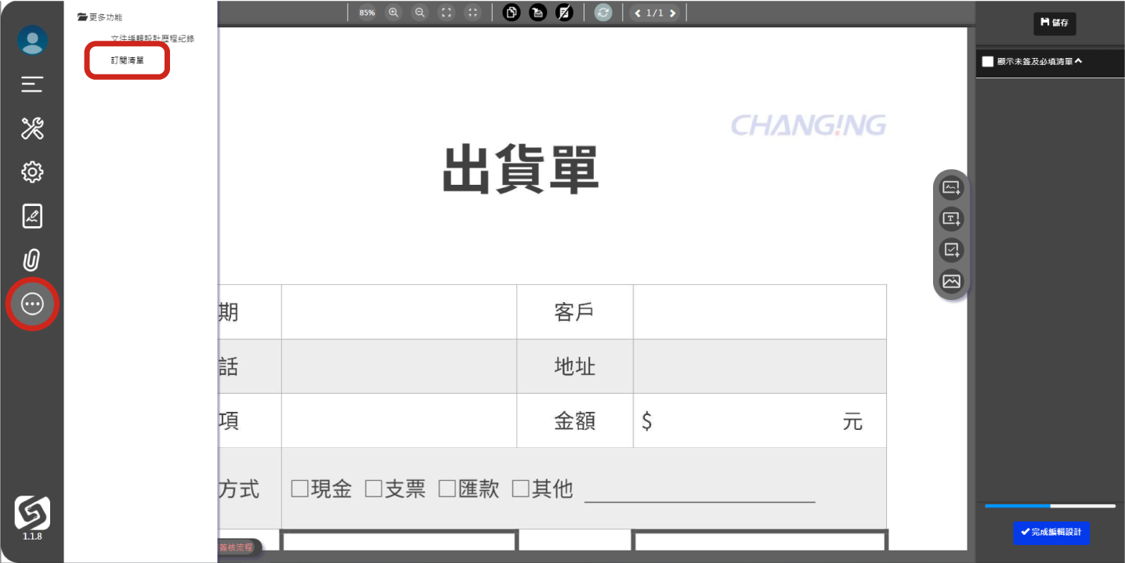
Task: Open the signature document sidebar icon
Action: point(32,216)
